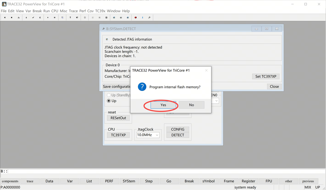Expand the dropdown below the EN0 label
The image size is (326, 190).
(216, 101)
